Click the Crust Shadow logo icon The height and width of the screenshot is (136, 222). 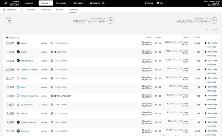point(18,105)
